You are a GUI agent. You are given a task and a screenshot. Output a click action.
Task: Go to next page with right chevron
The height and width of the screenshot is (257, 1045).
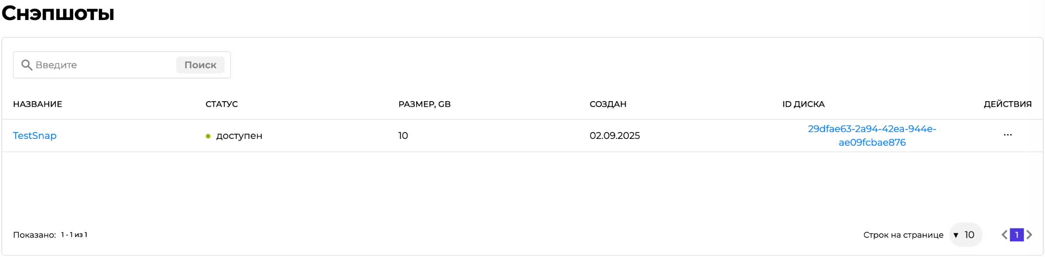pyautogui.click(x=1029, y=235)
